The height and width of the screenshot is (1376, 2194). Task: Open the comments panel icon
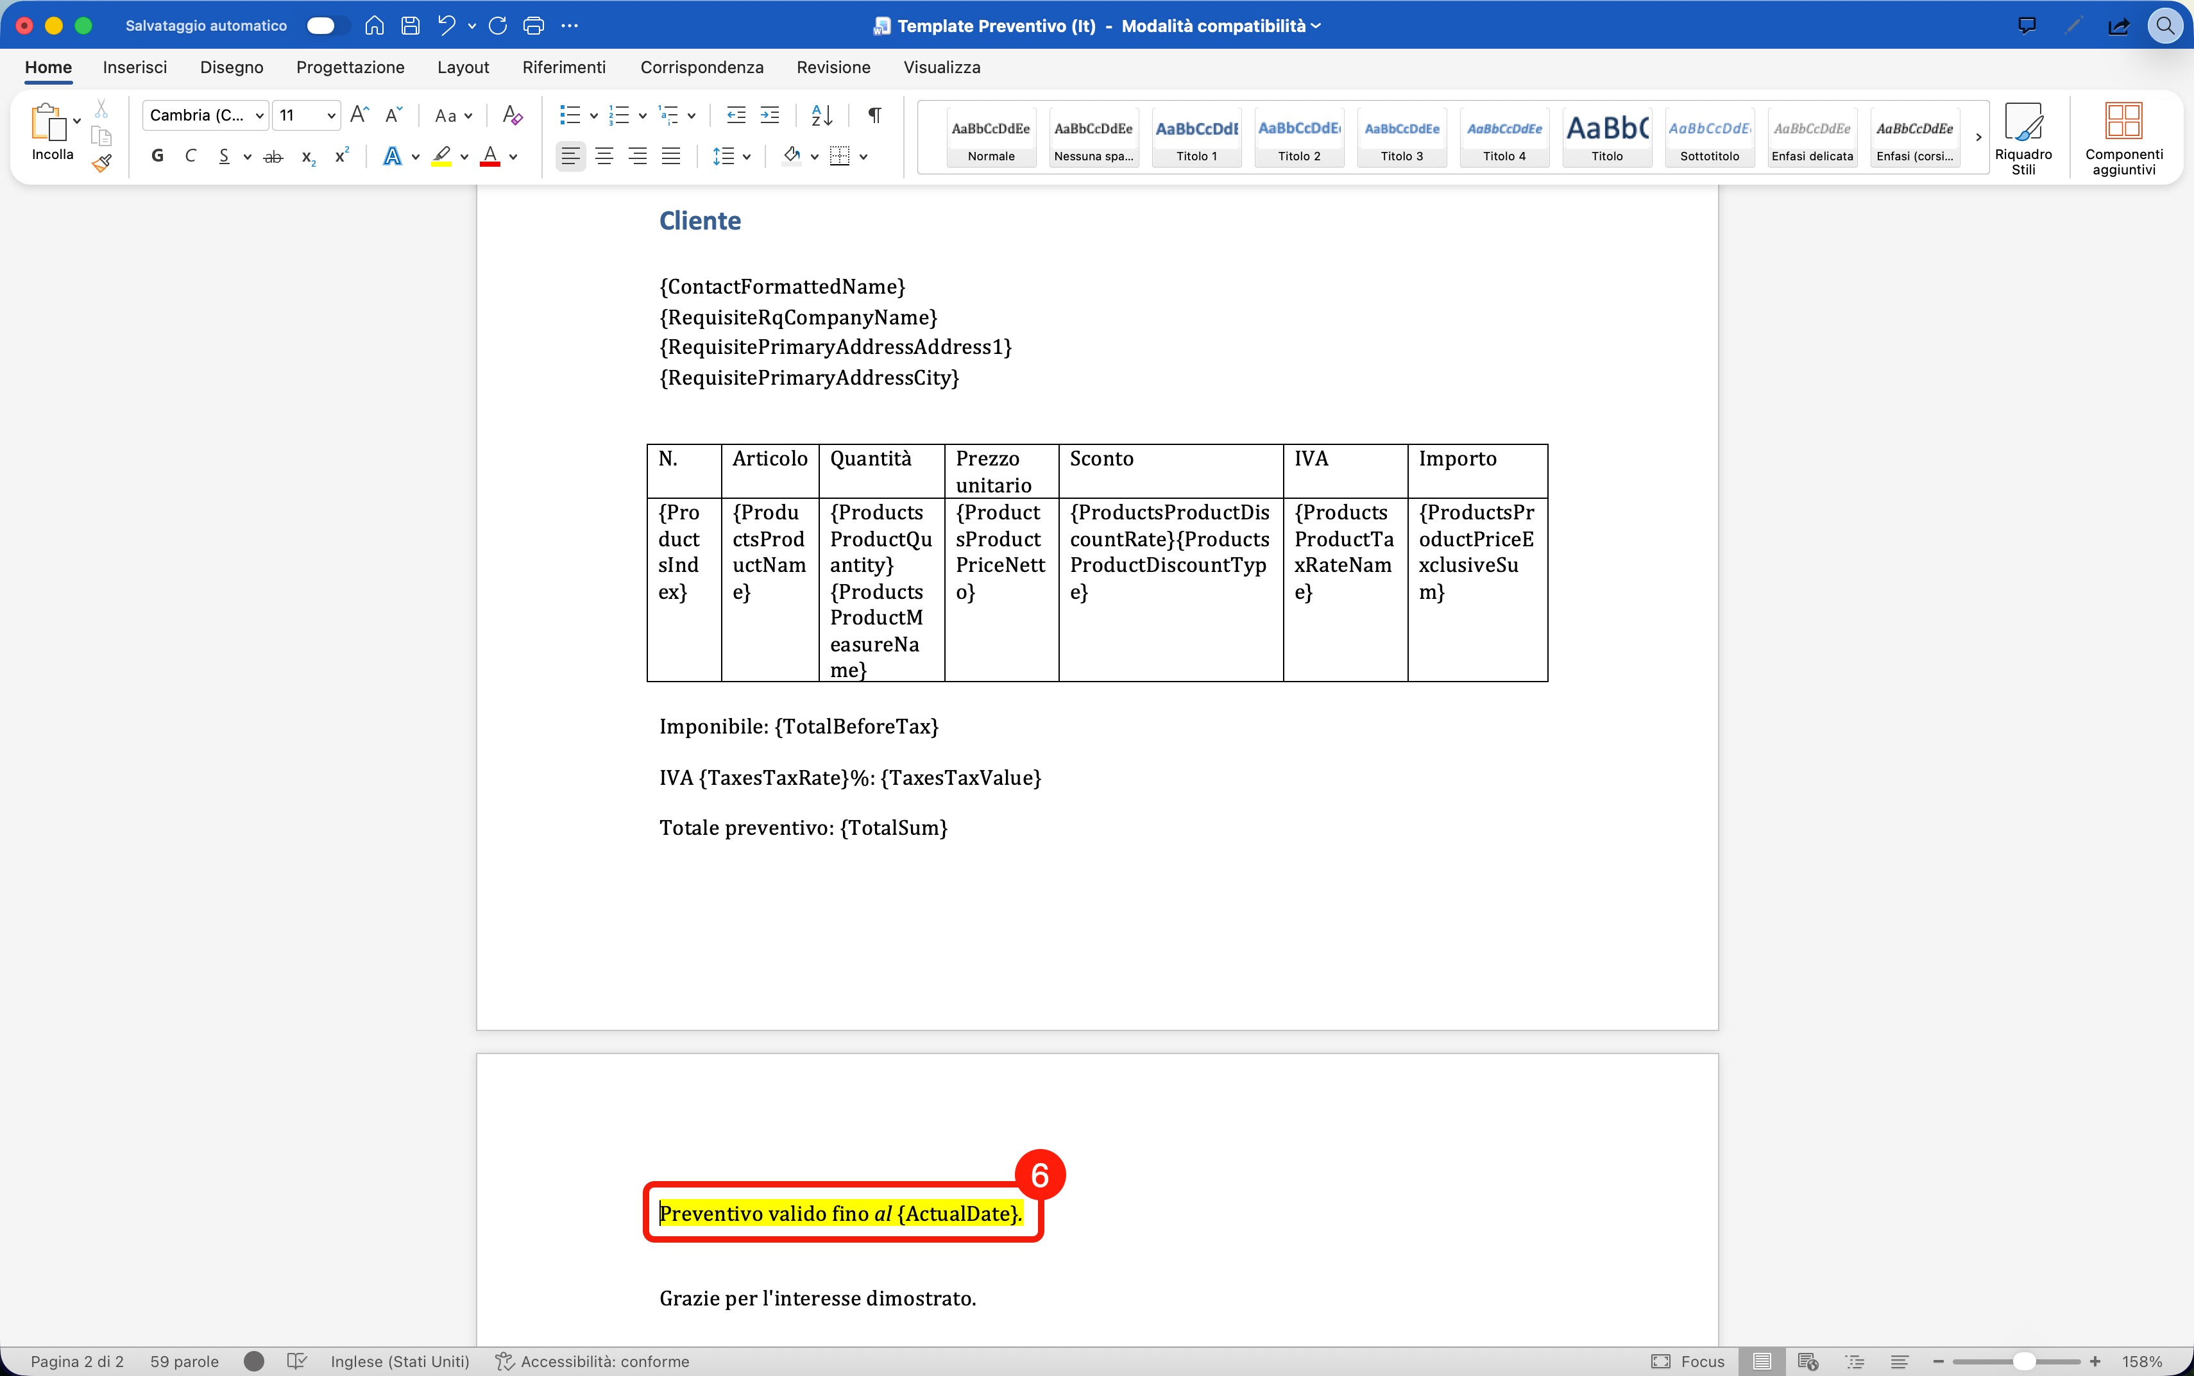[2027, 26]
